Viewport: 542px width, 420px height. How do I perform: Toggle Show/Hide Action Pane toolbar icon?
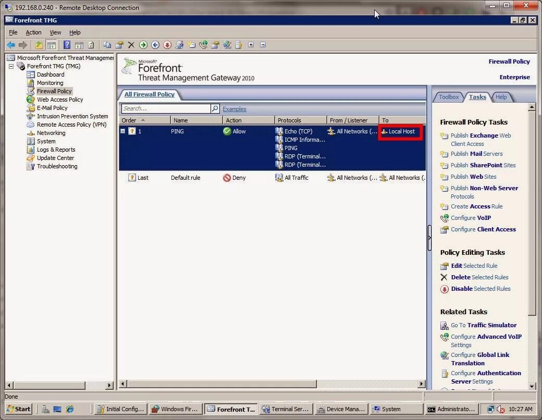pos(79,45)
